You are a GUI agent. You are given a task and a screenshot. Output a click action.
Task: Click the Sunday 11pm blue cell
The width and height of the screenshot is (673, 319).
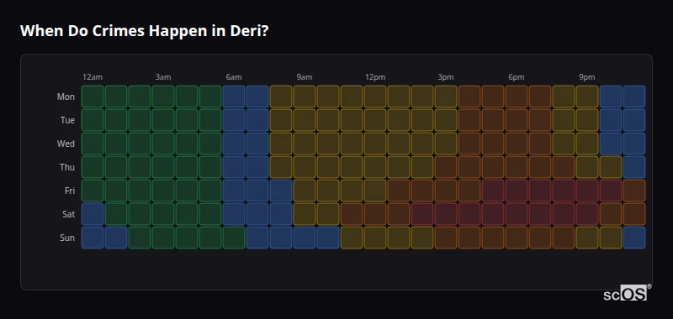pyautogui.click(x=634, y=238)
